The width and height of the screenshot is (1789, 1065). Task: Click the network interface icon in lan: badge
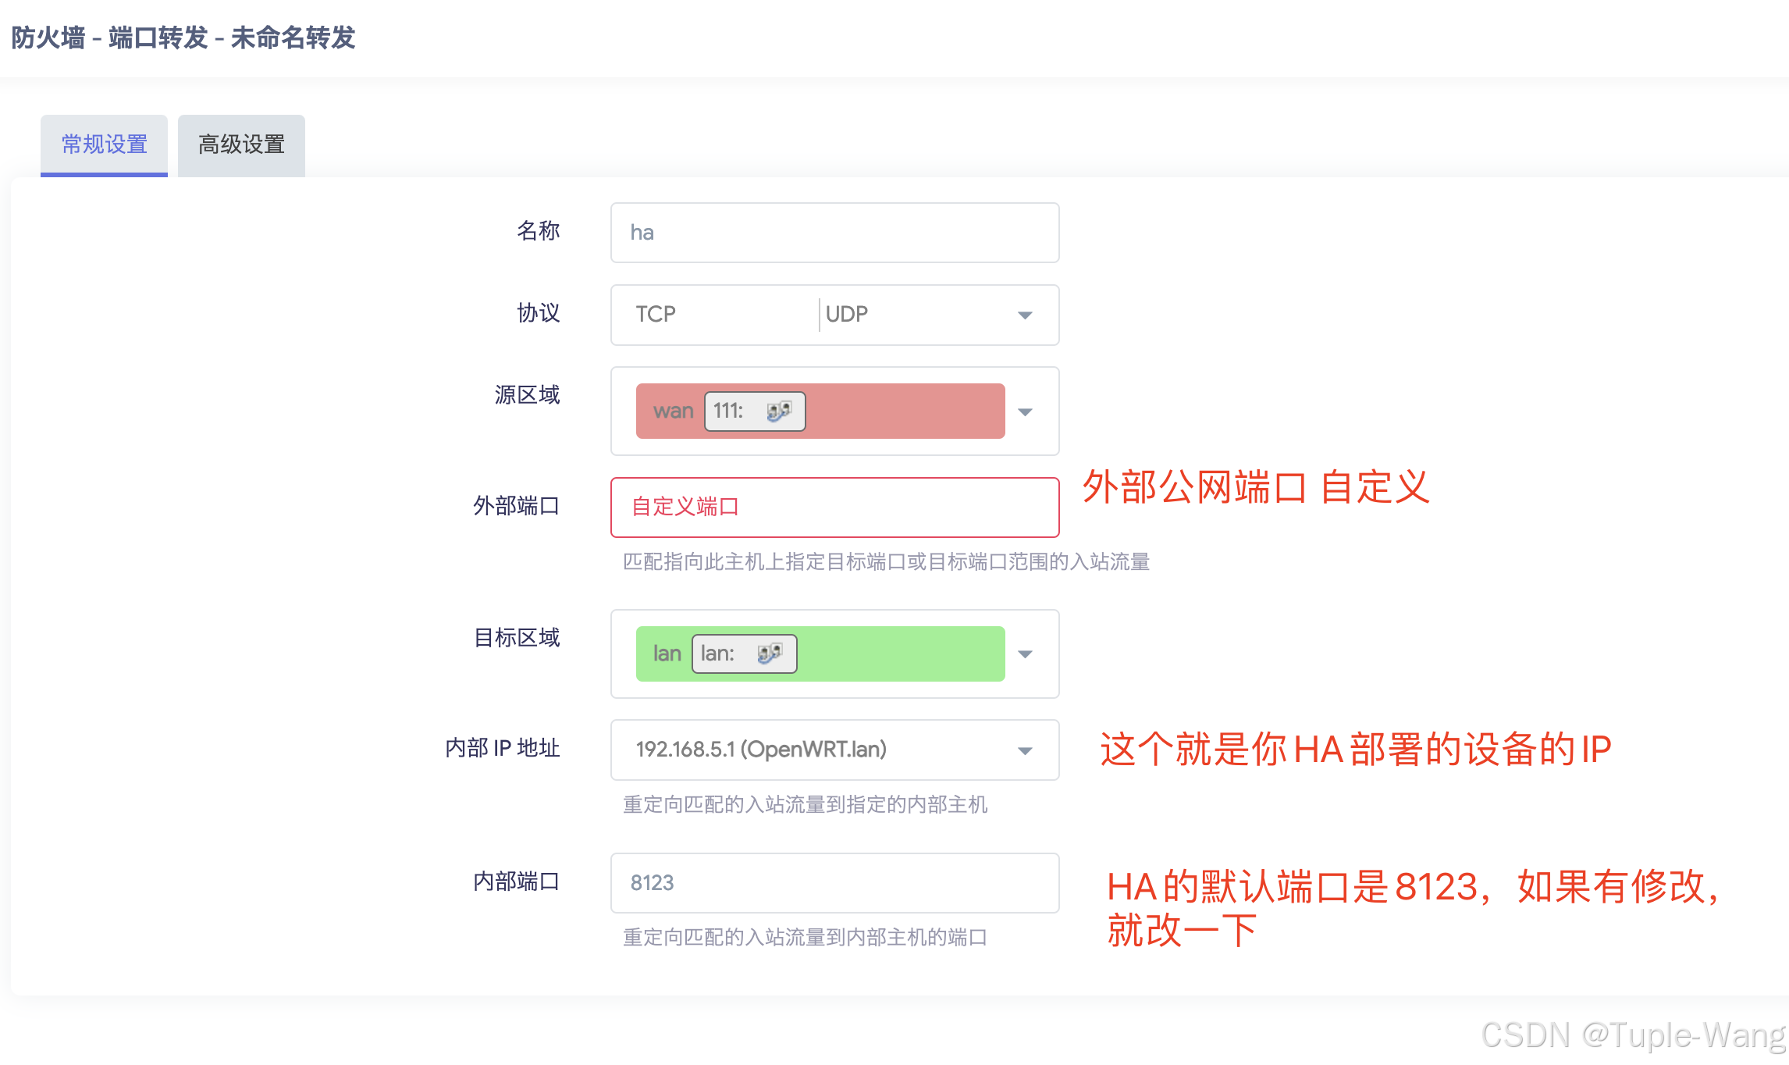(x=769, y=654)
